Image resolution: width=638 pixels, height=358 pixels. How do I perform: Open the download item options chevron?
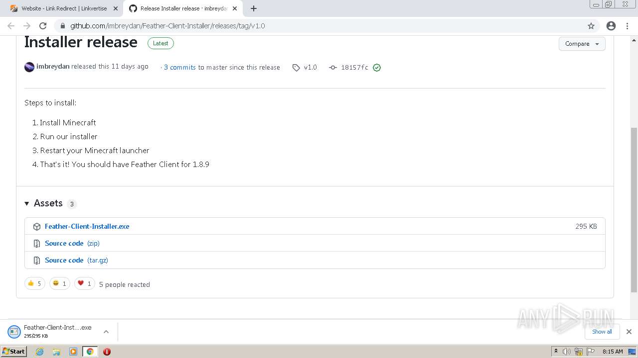106,332
